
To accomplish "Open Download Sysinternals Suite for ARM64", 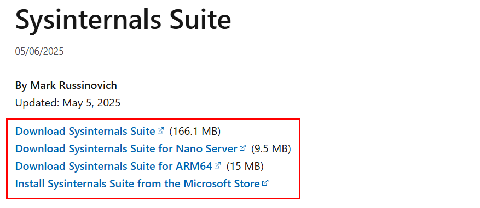I will click(x=114, y=167).
